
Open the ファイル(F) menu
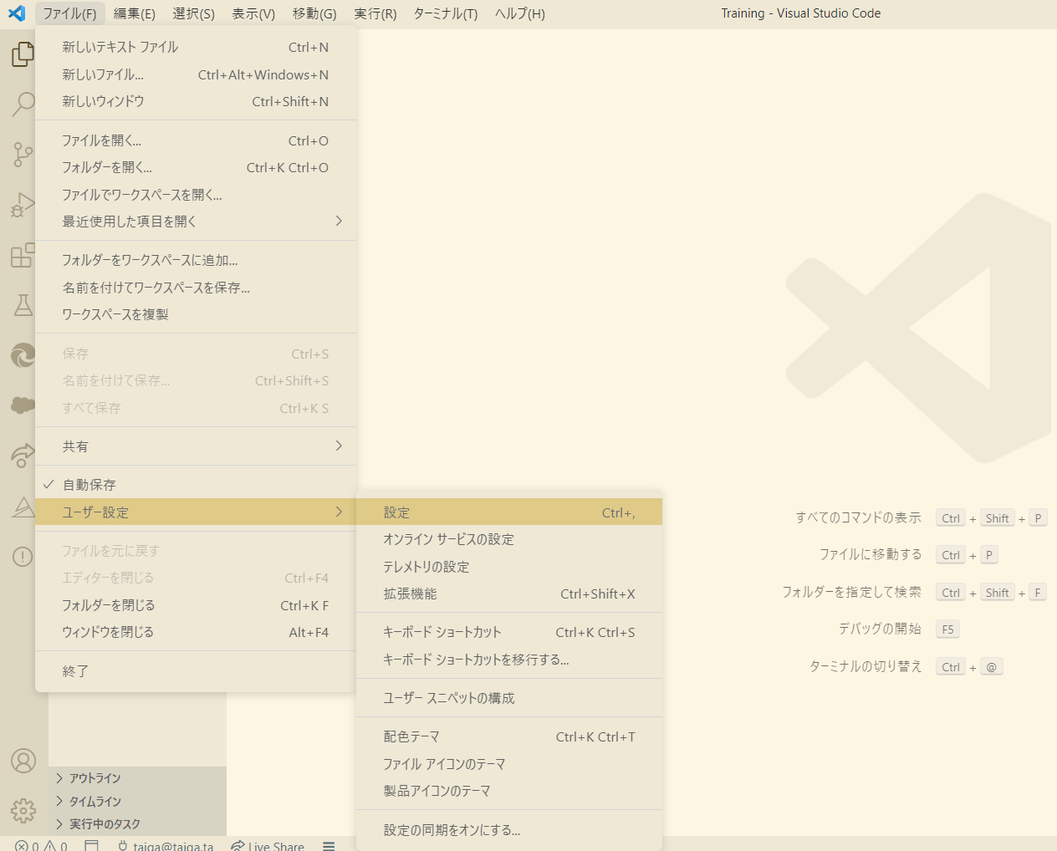[69, 13]
